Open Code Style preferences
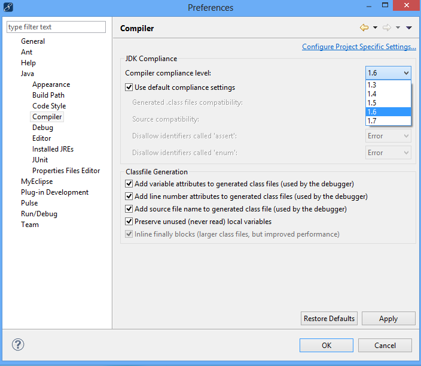The width and height of the screenshot is (421, 366). pyautogui.click(x=49, y=106)
